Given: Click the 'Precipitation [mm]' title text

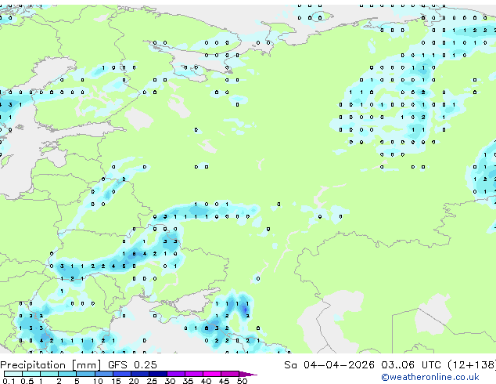Looking at the screenshot, I should pyautogui.click(x=51, y=365).
